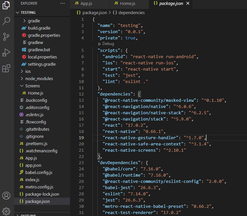Switch to the Home.js tab
The width and height of the screenshot is (247, 216).
(x=129, y=4)
